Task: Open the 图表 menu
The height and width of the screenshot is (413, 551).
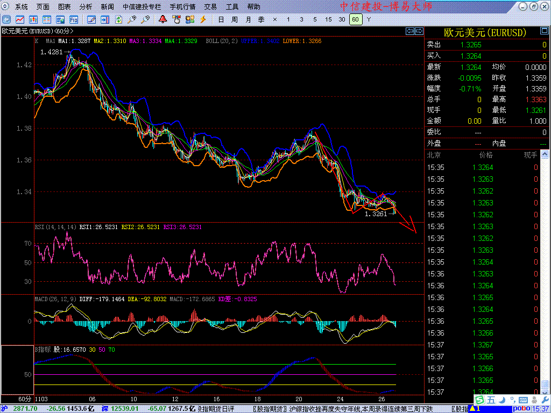Action: click(x=65, y=6)
